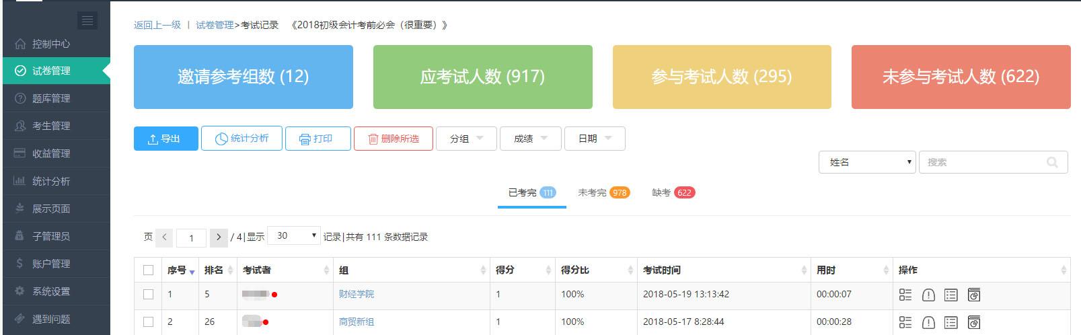Click the bulleted list icon in row 2
This screenshot has height=335, width=1081.
coord(950,322)
